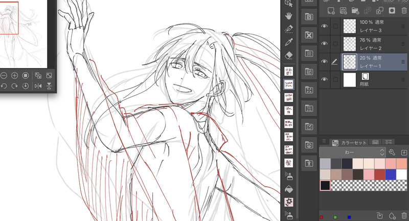Flip canvas horizontally in Navigator

click(x=38, y=86)
